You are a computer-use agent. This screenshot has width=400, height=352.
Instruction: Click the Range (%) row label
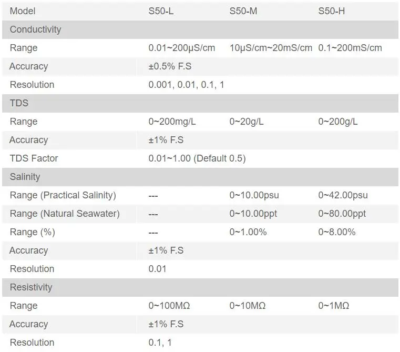33,232
